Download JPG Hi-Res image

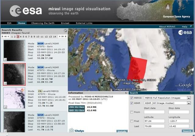pos(76,107)
